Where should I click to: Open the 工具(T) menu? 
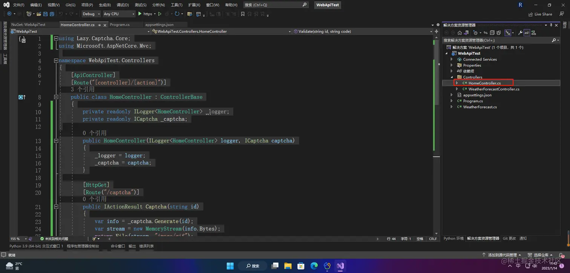click(176, 5)
